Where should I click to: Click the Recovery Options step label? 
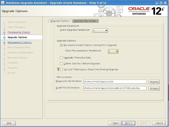[18, 58]
